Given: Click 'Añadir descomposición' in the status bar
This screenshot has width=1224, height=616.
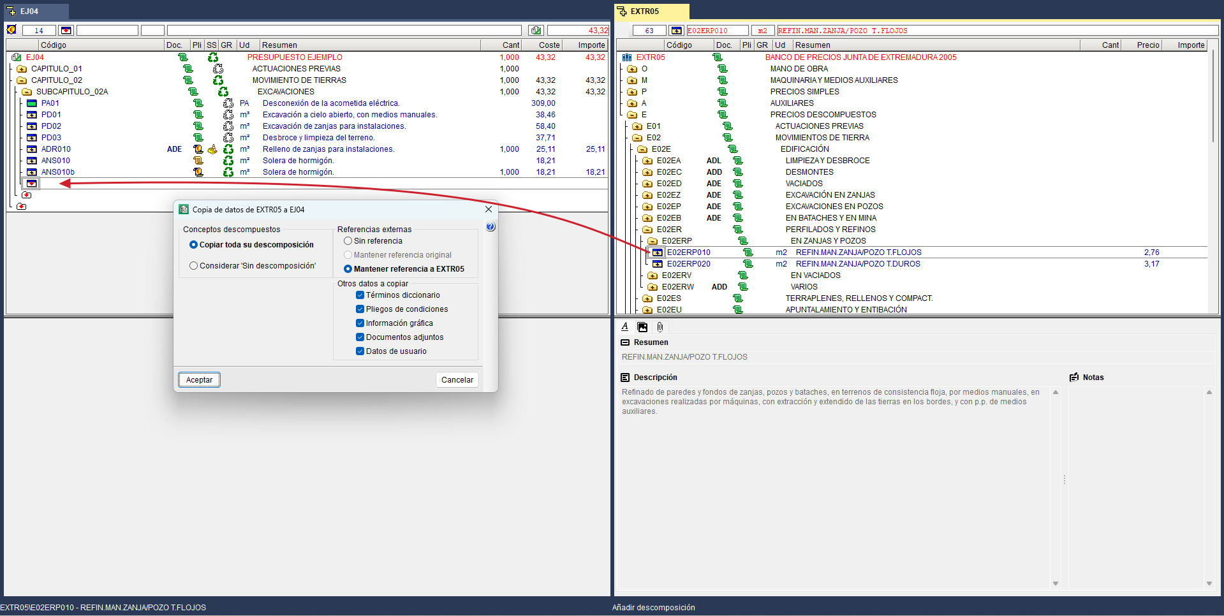Looking at the screenshot, I should [654, 608].
